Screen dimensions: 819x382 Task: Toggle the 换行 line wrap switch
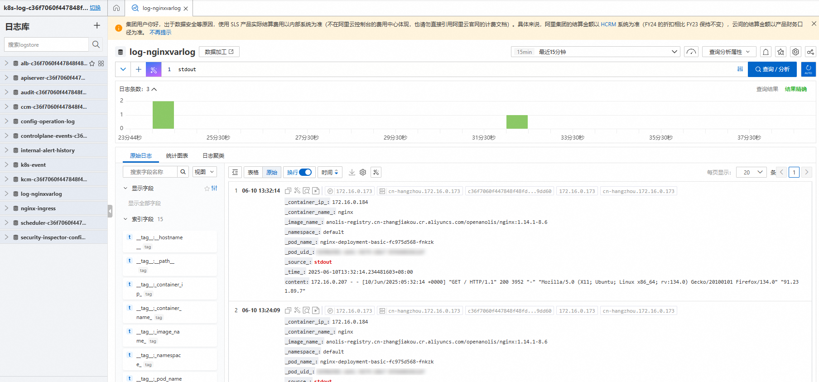pyautogui.click(x=305, y=172)
